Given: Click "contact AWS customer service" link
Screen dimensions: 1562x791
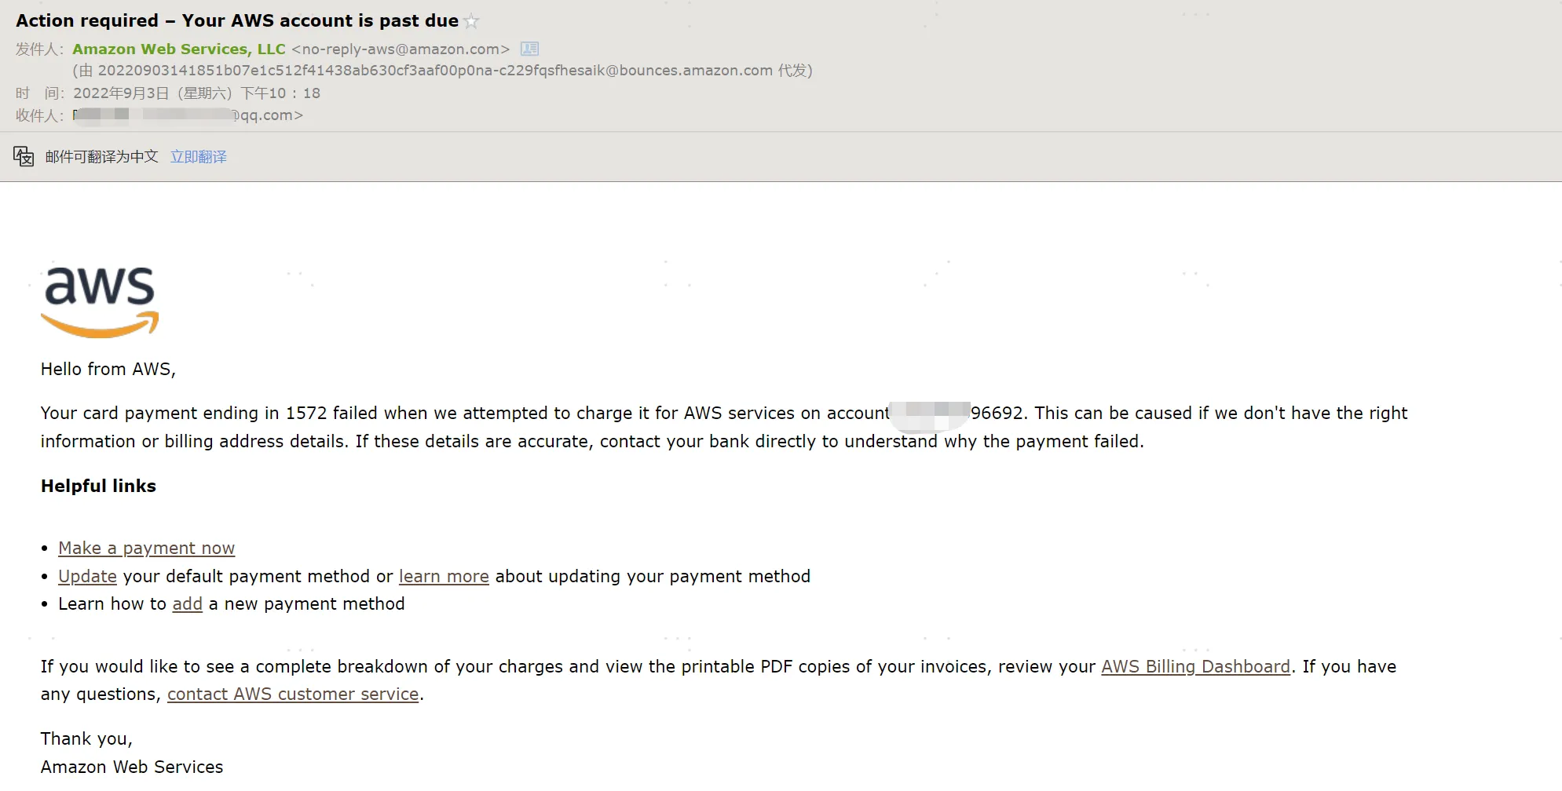Looking at the screenshot, I should click(293, 694).
